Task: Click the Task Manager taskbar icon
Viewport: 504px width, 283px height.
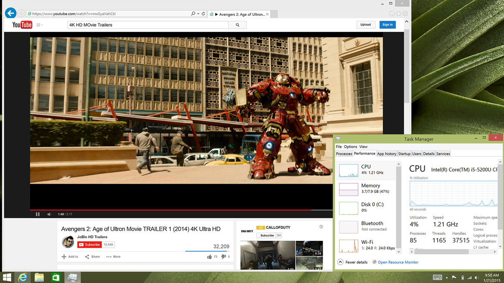Action: [72, 277]
